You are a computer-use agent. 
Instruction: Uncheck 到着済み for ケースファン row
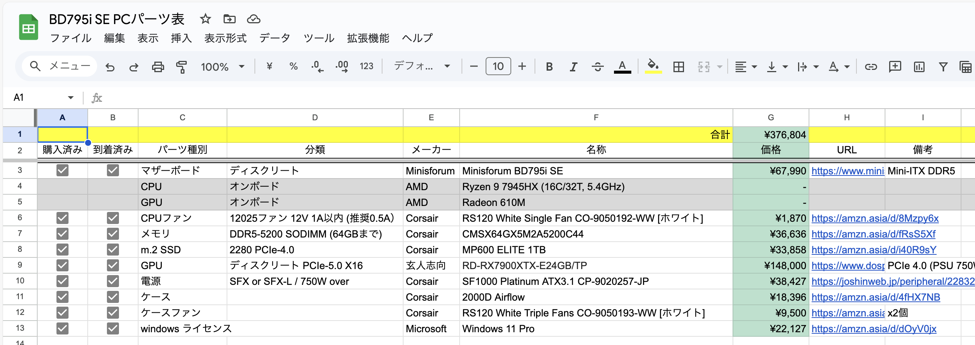(x=113, y=313)
